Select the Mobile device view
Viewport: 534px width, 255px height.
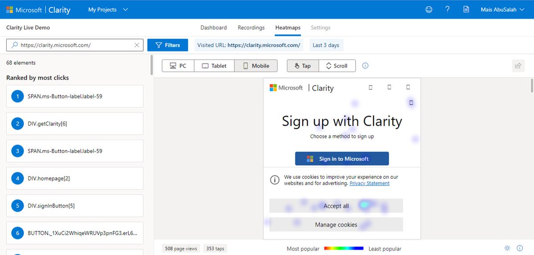coord(256,66)
